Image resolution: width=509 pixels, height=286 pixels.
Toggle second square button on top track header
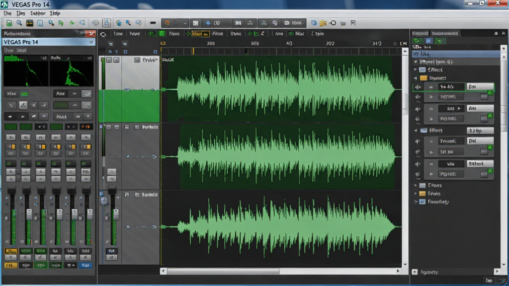tap(116, 60)
